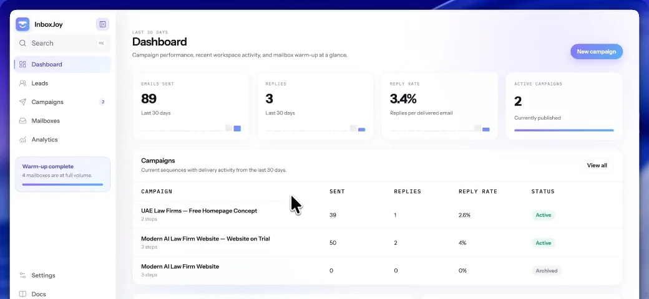Viewport: 649px width, 299px height.
Task: Click the Reply Rate value 3.4%
Action: click(x=403, y=98)
